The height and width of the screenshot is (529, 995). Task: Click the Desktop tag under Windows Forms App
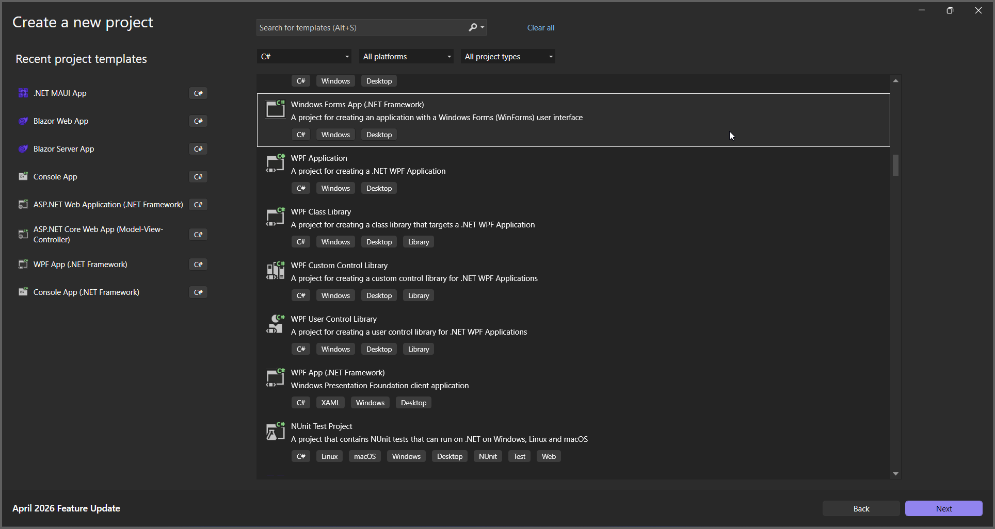(379, 135)
